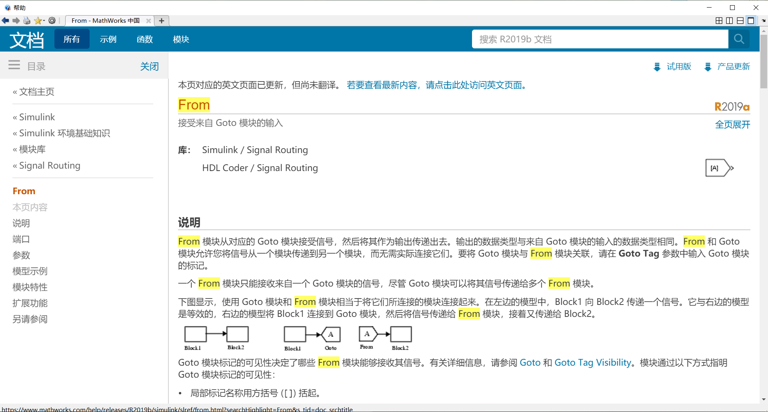Image resolution: width=768 pixels, height=412 pixels.
Task: Go back using the blue left arrow
Action: (x=6, y=20)
